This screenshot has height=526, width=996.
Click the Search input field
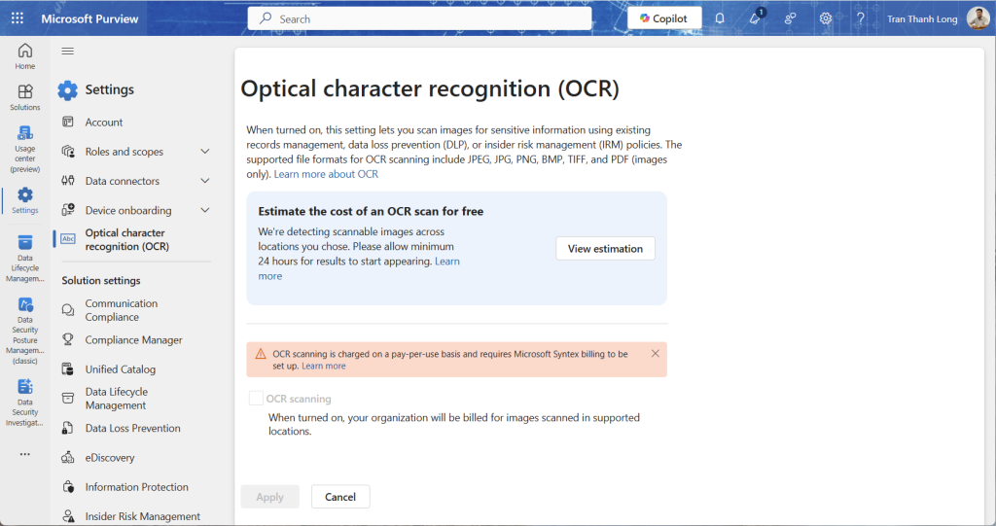pyautogui.click(x=428, y=18)
